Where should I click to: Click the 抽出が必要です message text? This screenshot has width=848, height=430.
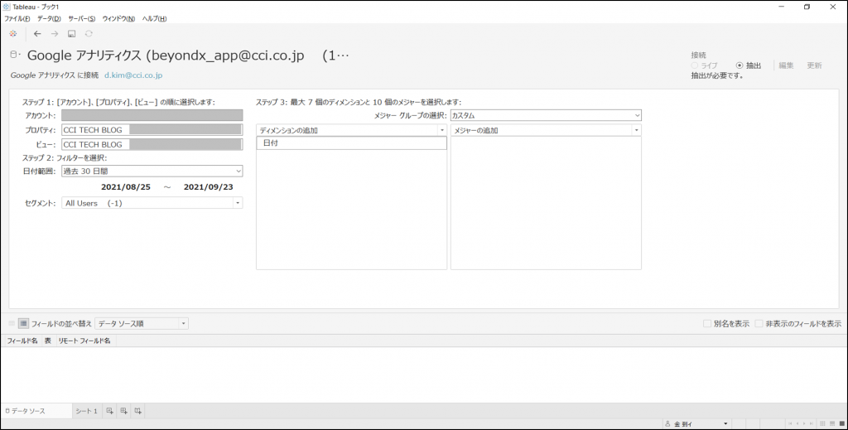tap(717, 75)
